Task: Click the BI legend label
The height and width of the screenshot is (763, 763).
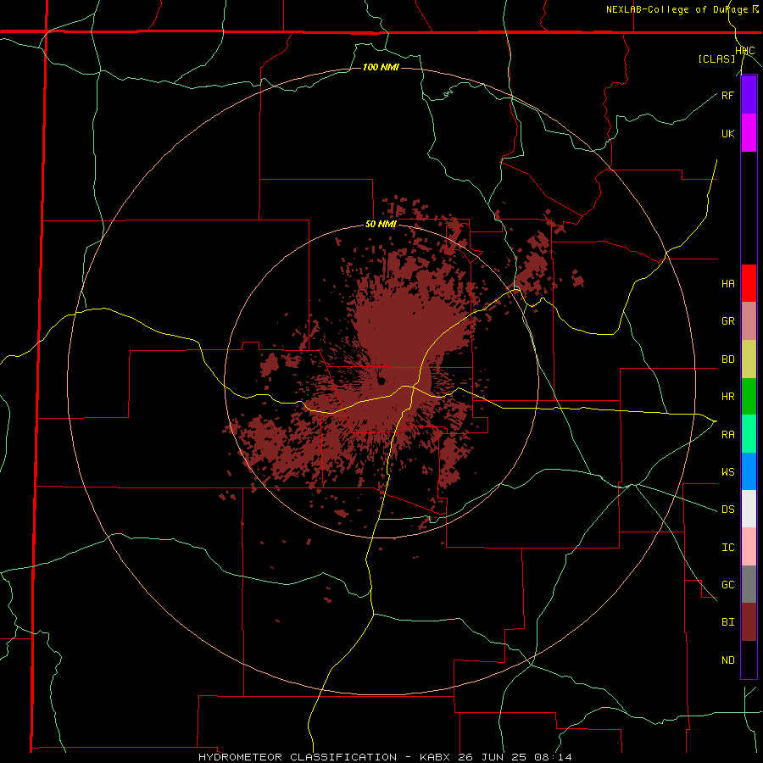Action: (x=727, y=622)
